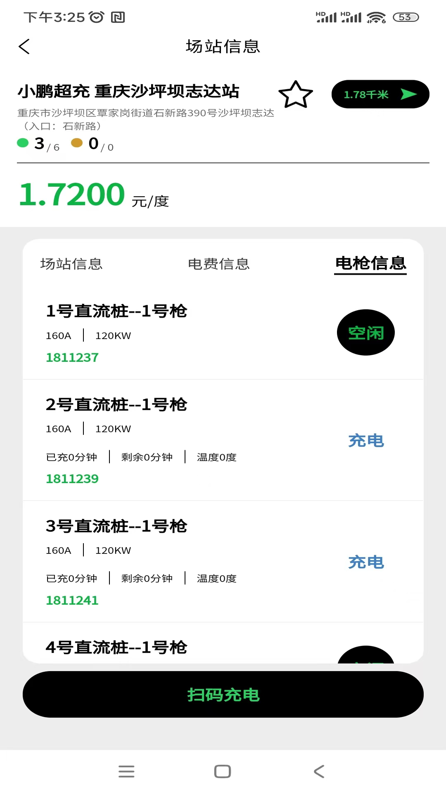Tap 充电 status on 2号直流桩
Screen dimensions: 446x793
[366, 441]
